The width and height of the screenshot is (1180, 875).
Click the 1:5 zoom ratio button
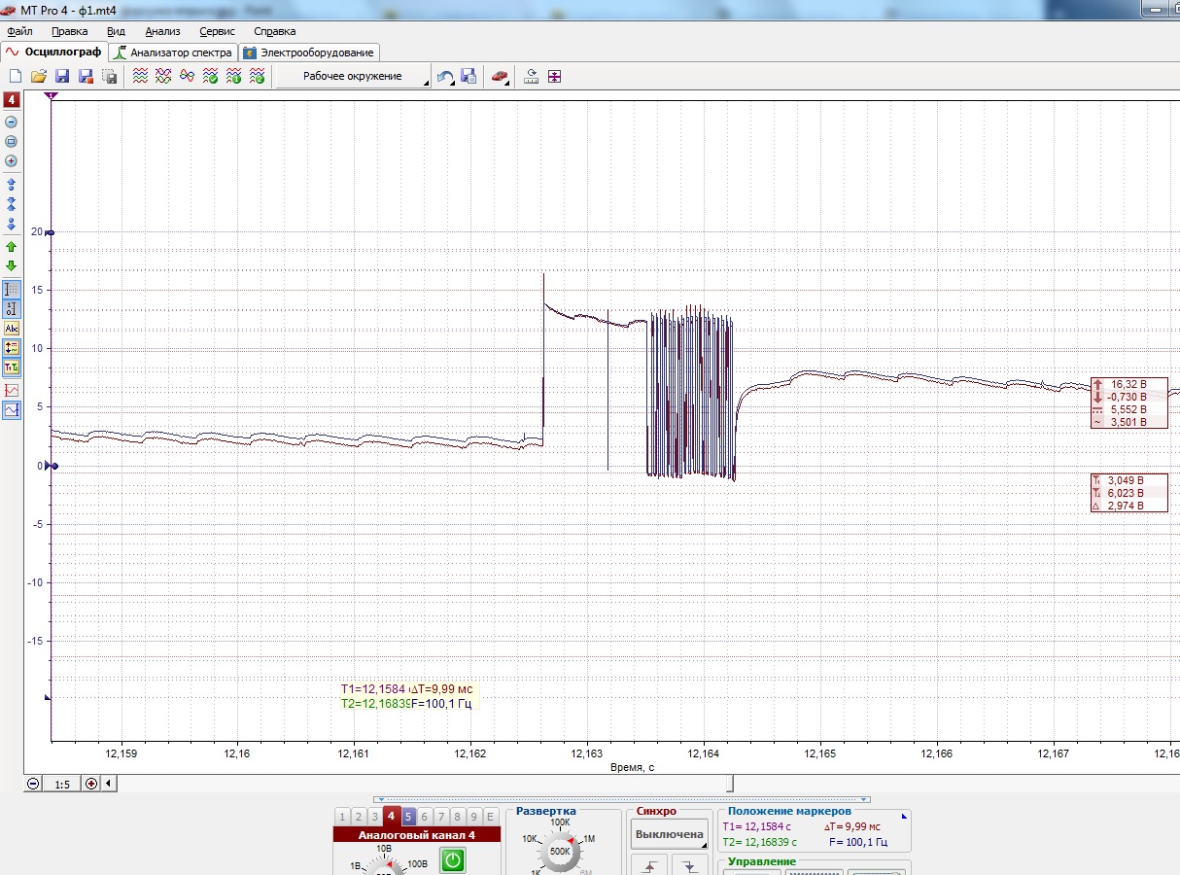click(62, 784)
